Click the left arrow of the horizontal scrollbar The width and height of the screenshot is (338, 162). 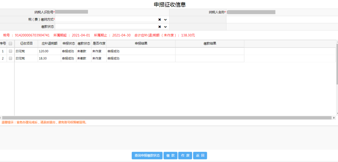point(1,118)
